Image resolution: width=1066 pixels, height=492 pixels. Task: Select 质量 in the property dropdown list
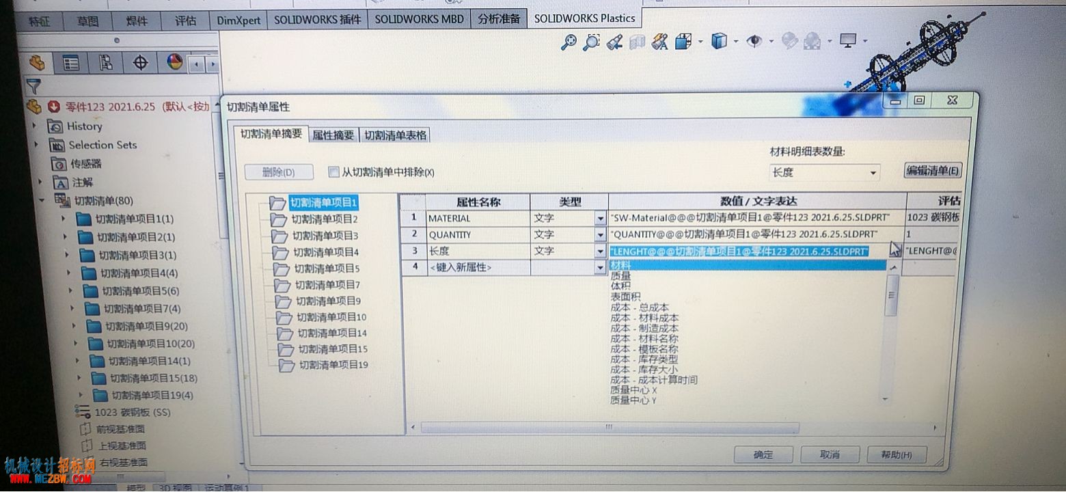tap(620, 276)
